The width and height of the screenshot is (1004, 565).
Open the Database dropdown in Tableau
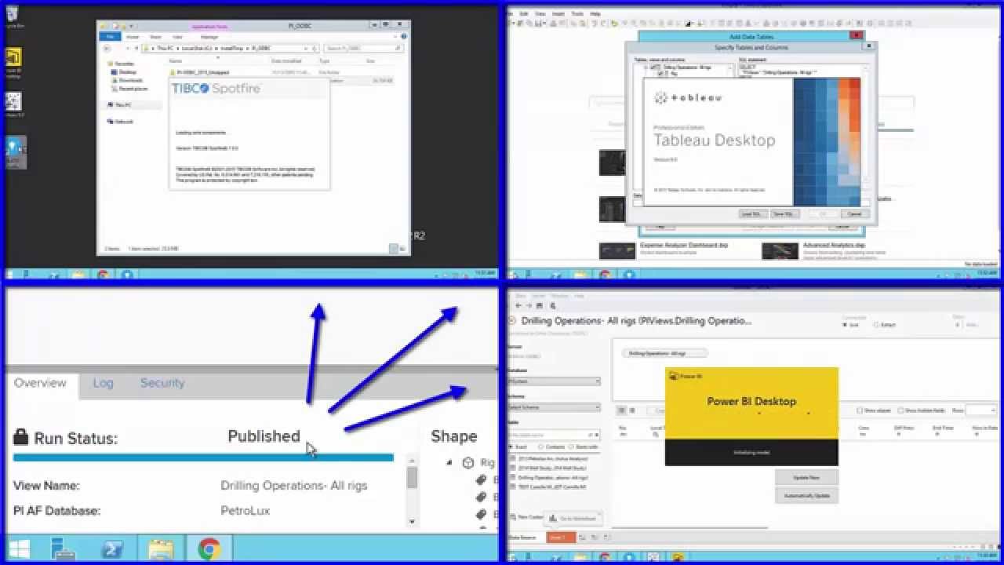click(554, 381)
